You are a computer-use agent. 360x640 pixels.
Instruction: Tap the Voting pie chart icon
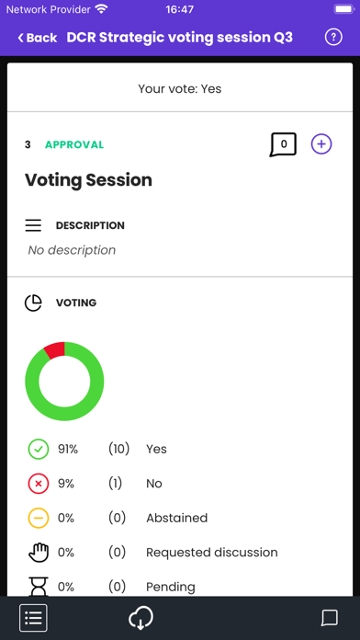point(33,303)
